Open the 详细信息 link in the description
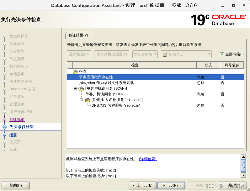The height and width of the screenshot is (191, 250). [x=148, y=159]
